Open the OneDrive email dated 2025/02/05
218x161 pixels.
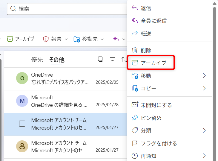click(x=69, y=78)
